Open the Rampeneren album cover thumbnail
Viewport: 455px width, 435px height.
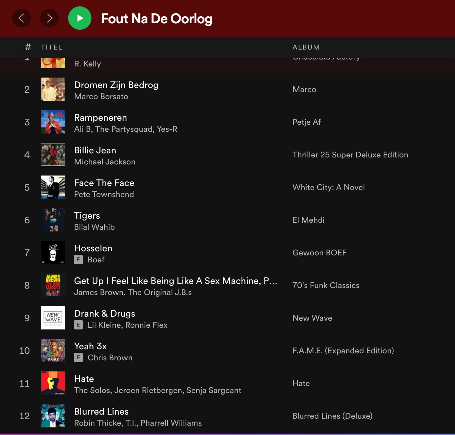pos(53,122)
